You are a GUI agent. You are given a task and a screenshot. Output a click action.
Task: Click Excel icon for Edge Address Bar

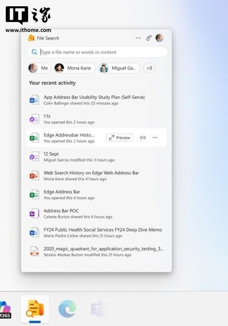pyautogui.click(x=34, y=194)
